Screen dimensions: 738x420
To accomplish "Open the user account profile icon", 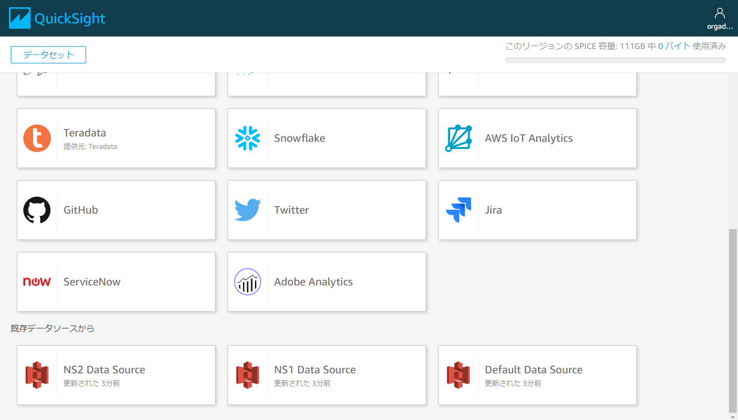I will 719,13.
